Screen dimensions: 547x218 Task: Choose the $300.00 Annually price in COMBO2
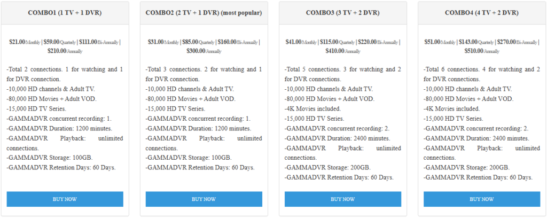(x=204, y=51)
